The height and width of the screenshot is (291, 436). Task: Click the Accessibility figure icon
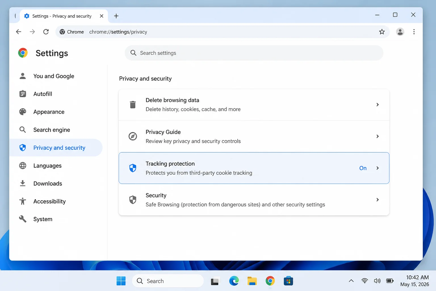coord(23,201)
